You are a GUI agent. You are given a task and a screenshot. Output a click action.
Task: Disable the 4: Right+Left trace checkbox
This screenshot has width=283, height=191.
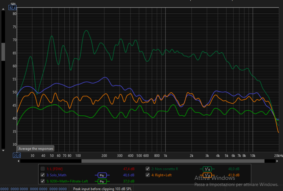coord(148,175)
